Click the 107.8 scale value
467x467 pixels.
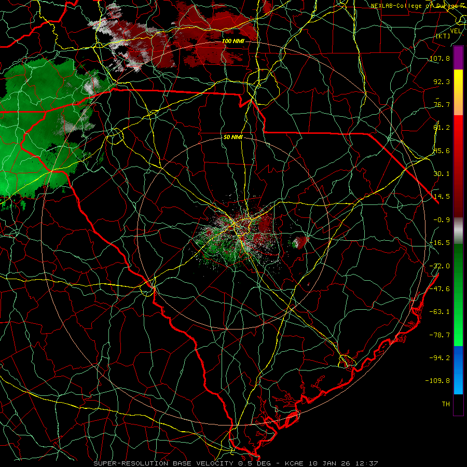click(x=439, y=58)
